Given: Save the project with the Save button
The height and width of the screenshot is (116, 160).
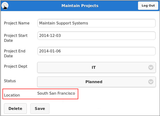Looking at the screenshot, I should tap(40, 109).
